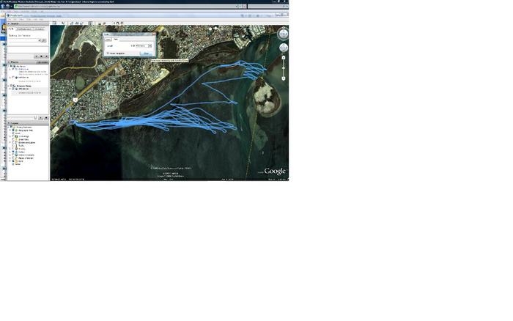Toggle the sidebar with the toolbar icon
The image size is (513, 321).
click(x=55, y=23)
